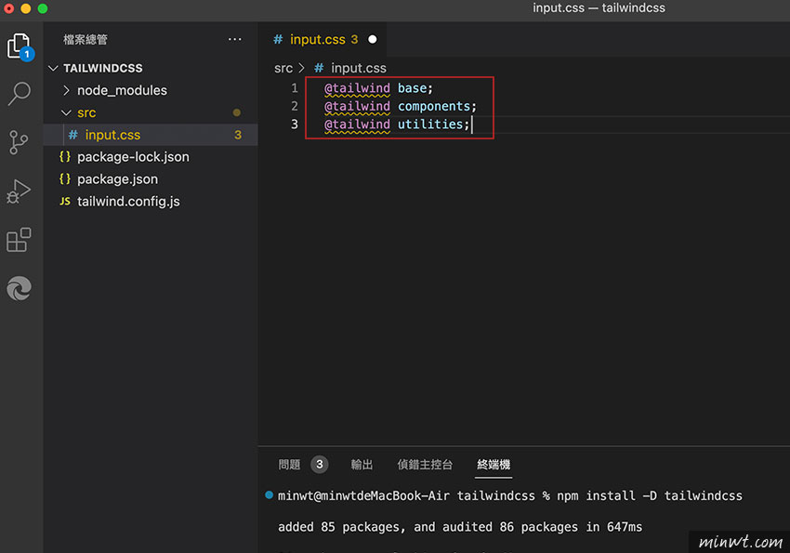
Task: Click line number 3 in the gutter
Action: pos(295,125)
